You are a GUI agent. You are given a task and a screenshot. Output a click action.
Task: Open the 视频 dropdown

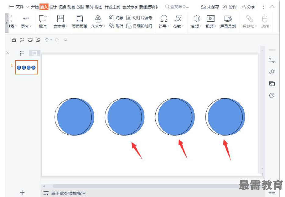[x=211, y=22]
